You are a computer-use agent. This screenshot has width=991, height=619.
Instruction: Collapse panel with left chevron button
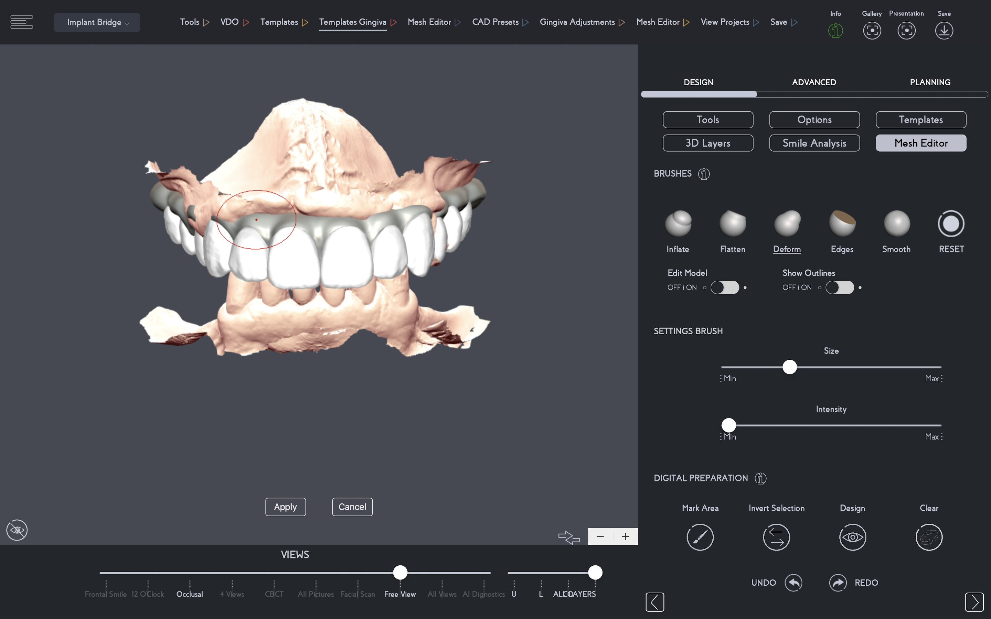point(655,602)
